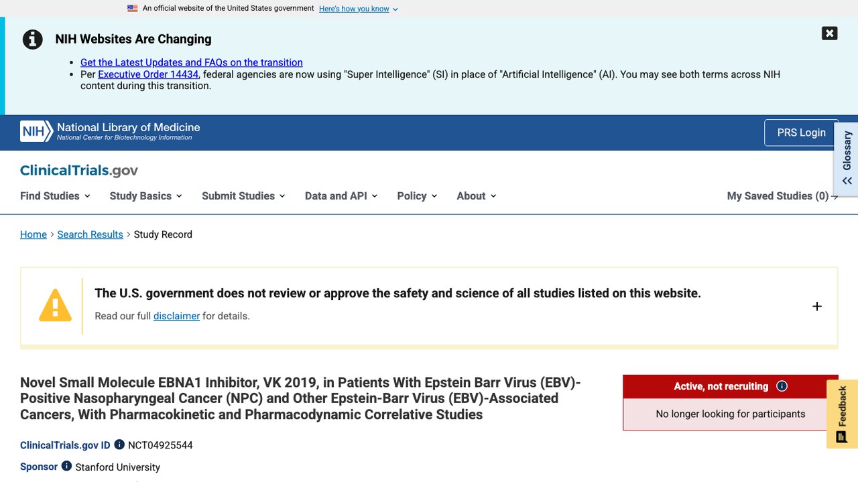Expand the disclaimer with the plus icon
This screenshot has height=482, width=858.
(x=817, y=306)
